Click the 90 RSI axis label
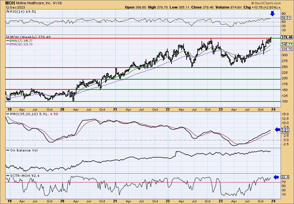Image resolution: width=294 pixels, height=204 pixels. 284,14
